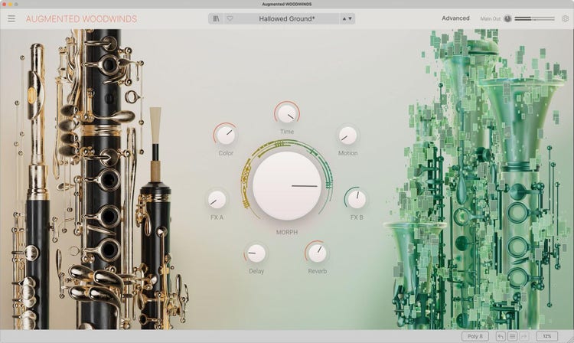
Task: Click the Color knob
Action: coord(226,135)
